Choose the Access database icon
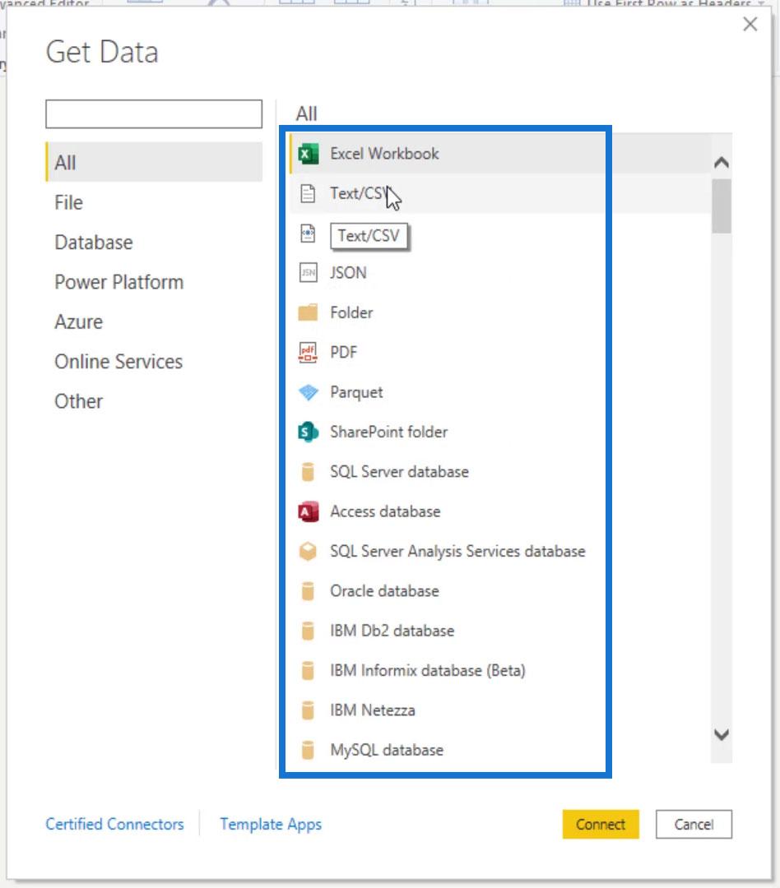The height and width of the screenshot is (888, 780). tap(308, 511)
